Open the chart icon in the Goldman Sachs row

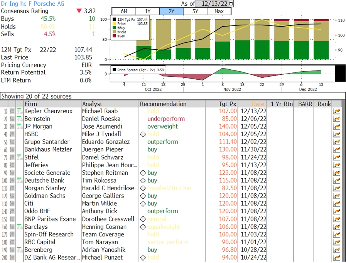337,196
